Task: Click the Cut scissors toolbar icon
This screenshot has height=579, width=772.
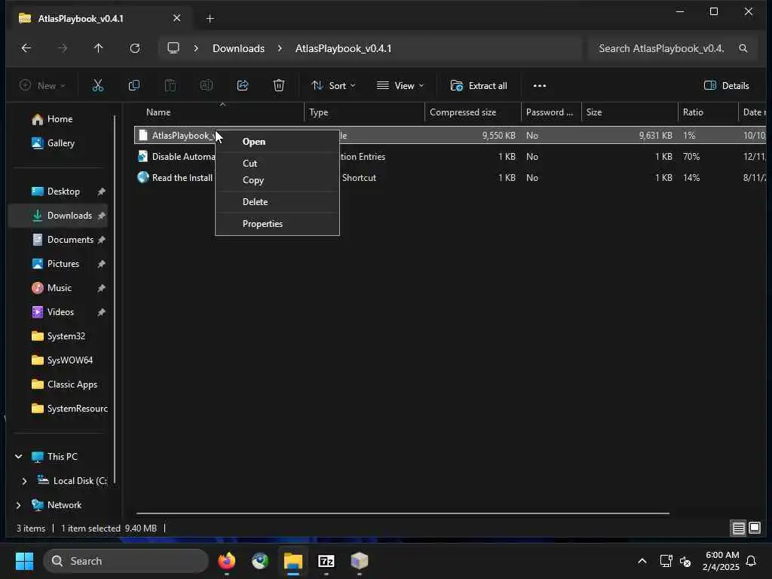Action: click(98, 86)
